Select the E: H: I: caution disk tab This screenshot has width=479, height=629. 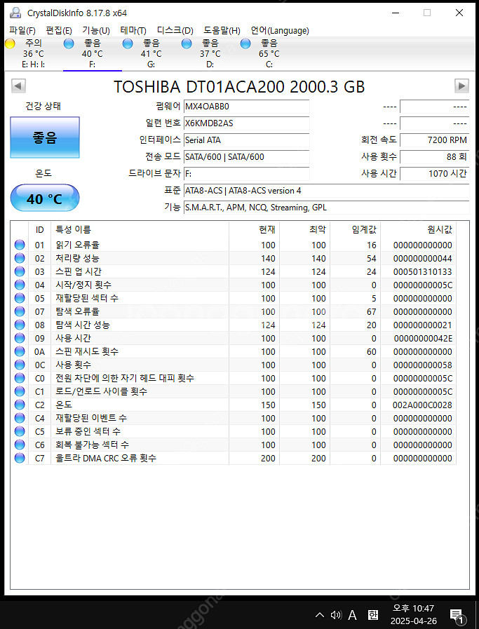[34, 53]
